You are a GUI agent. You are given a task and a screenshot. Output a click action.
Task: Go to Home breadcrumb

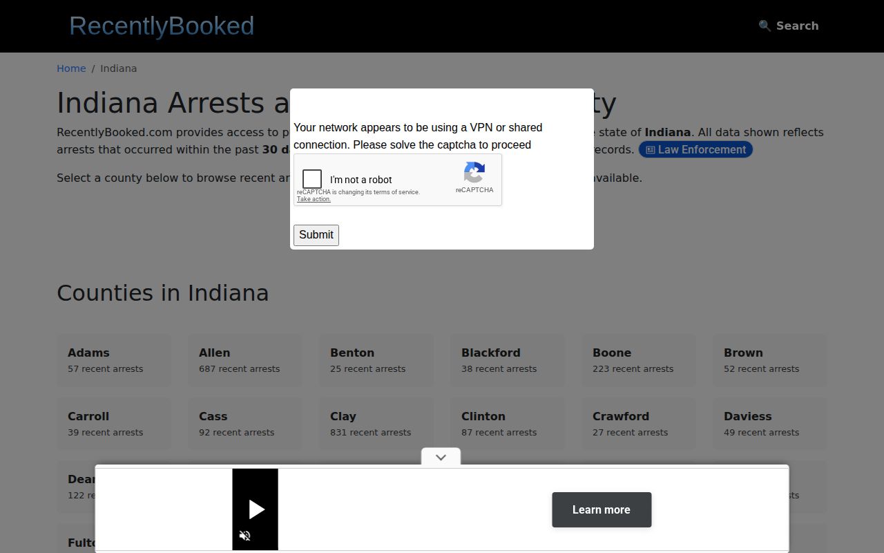click(x=71, y=68)
